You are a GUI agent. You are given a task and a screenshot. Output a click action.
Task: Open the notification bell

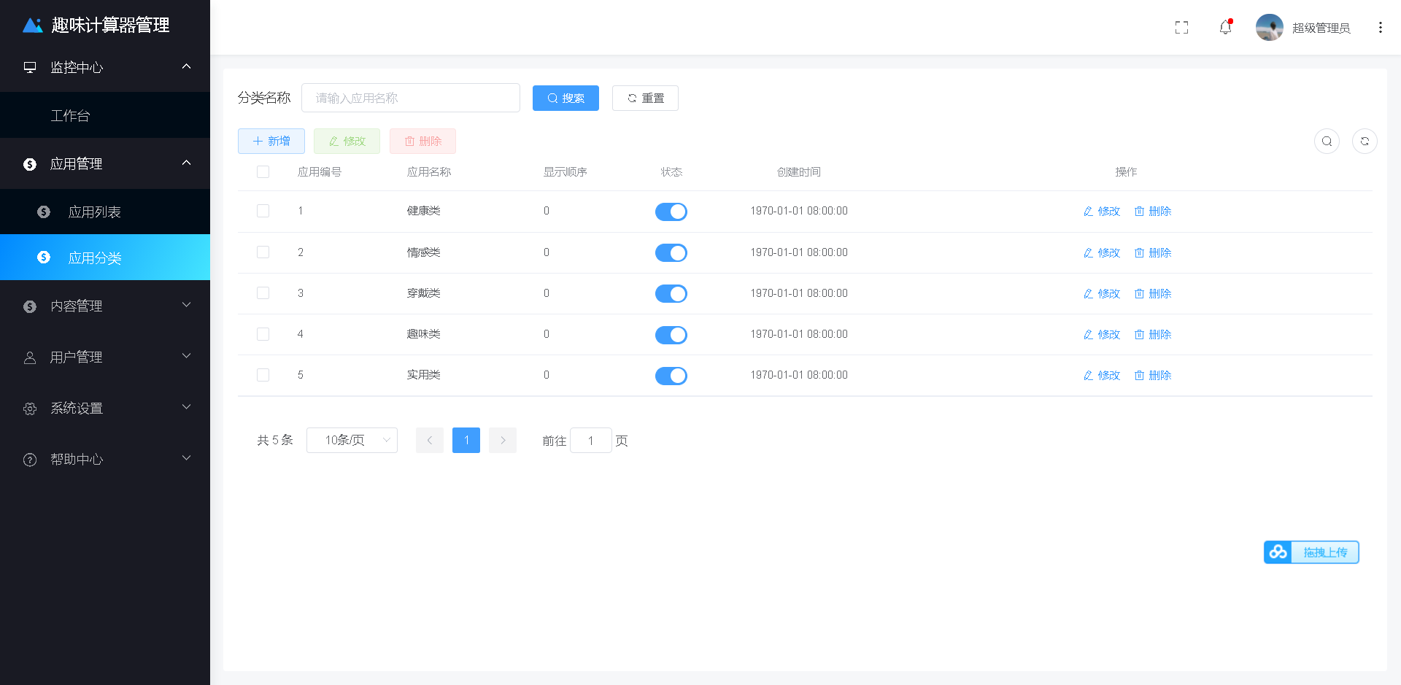tap(1226, 28)
